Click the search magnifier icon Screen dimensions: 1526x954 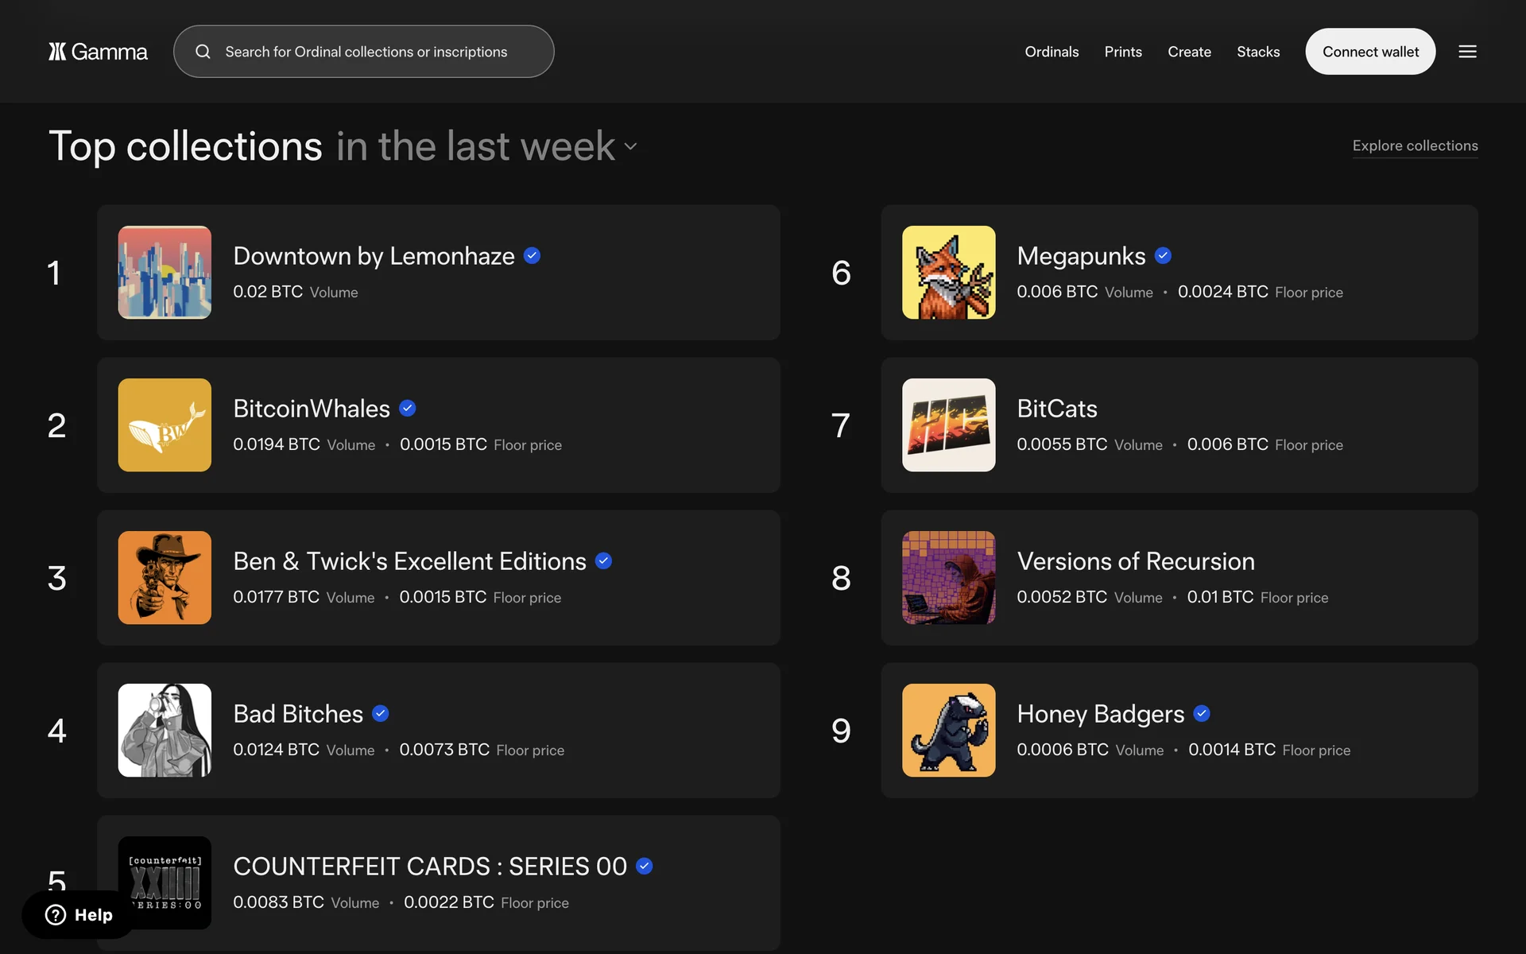(x=203, y=52)
